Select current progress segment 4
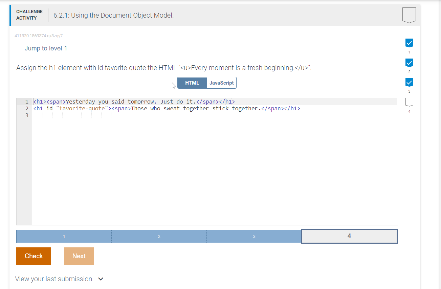 pos(349,236)
